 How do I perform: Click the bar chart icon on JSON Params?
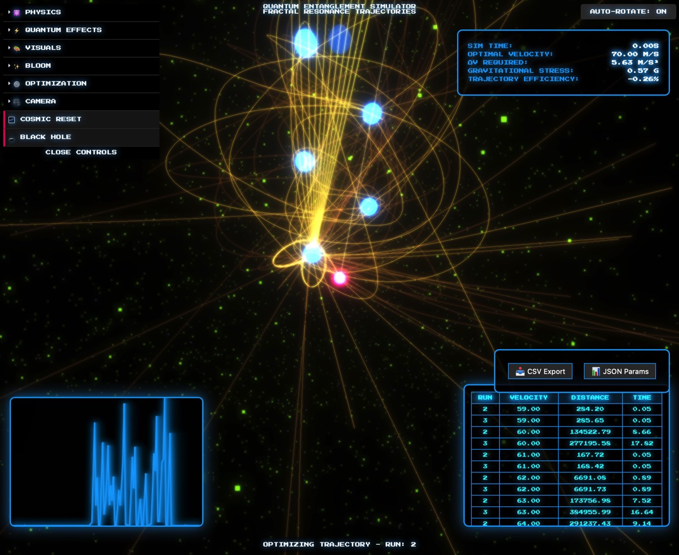coord(596,371)
